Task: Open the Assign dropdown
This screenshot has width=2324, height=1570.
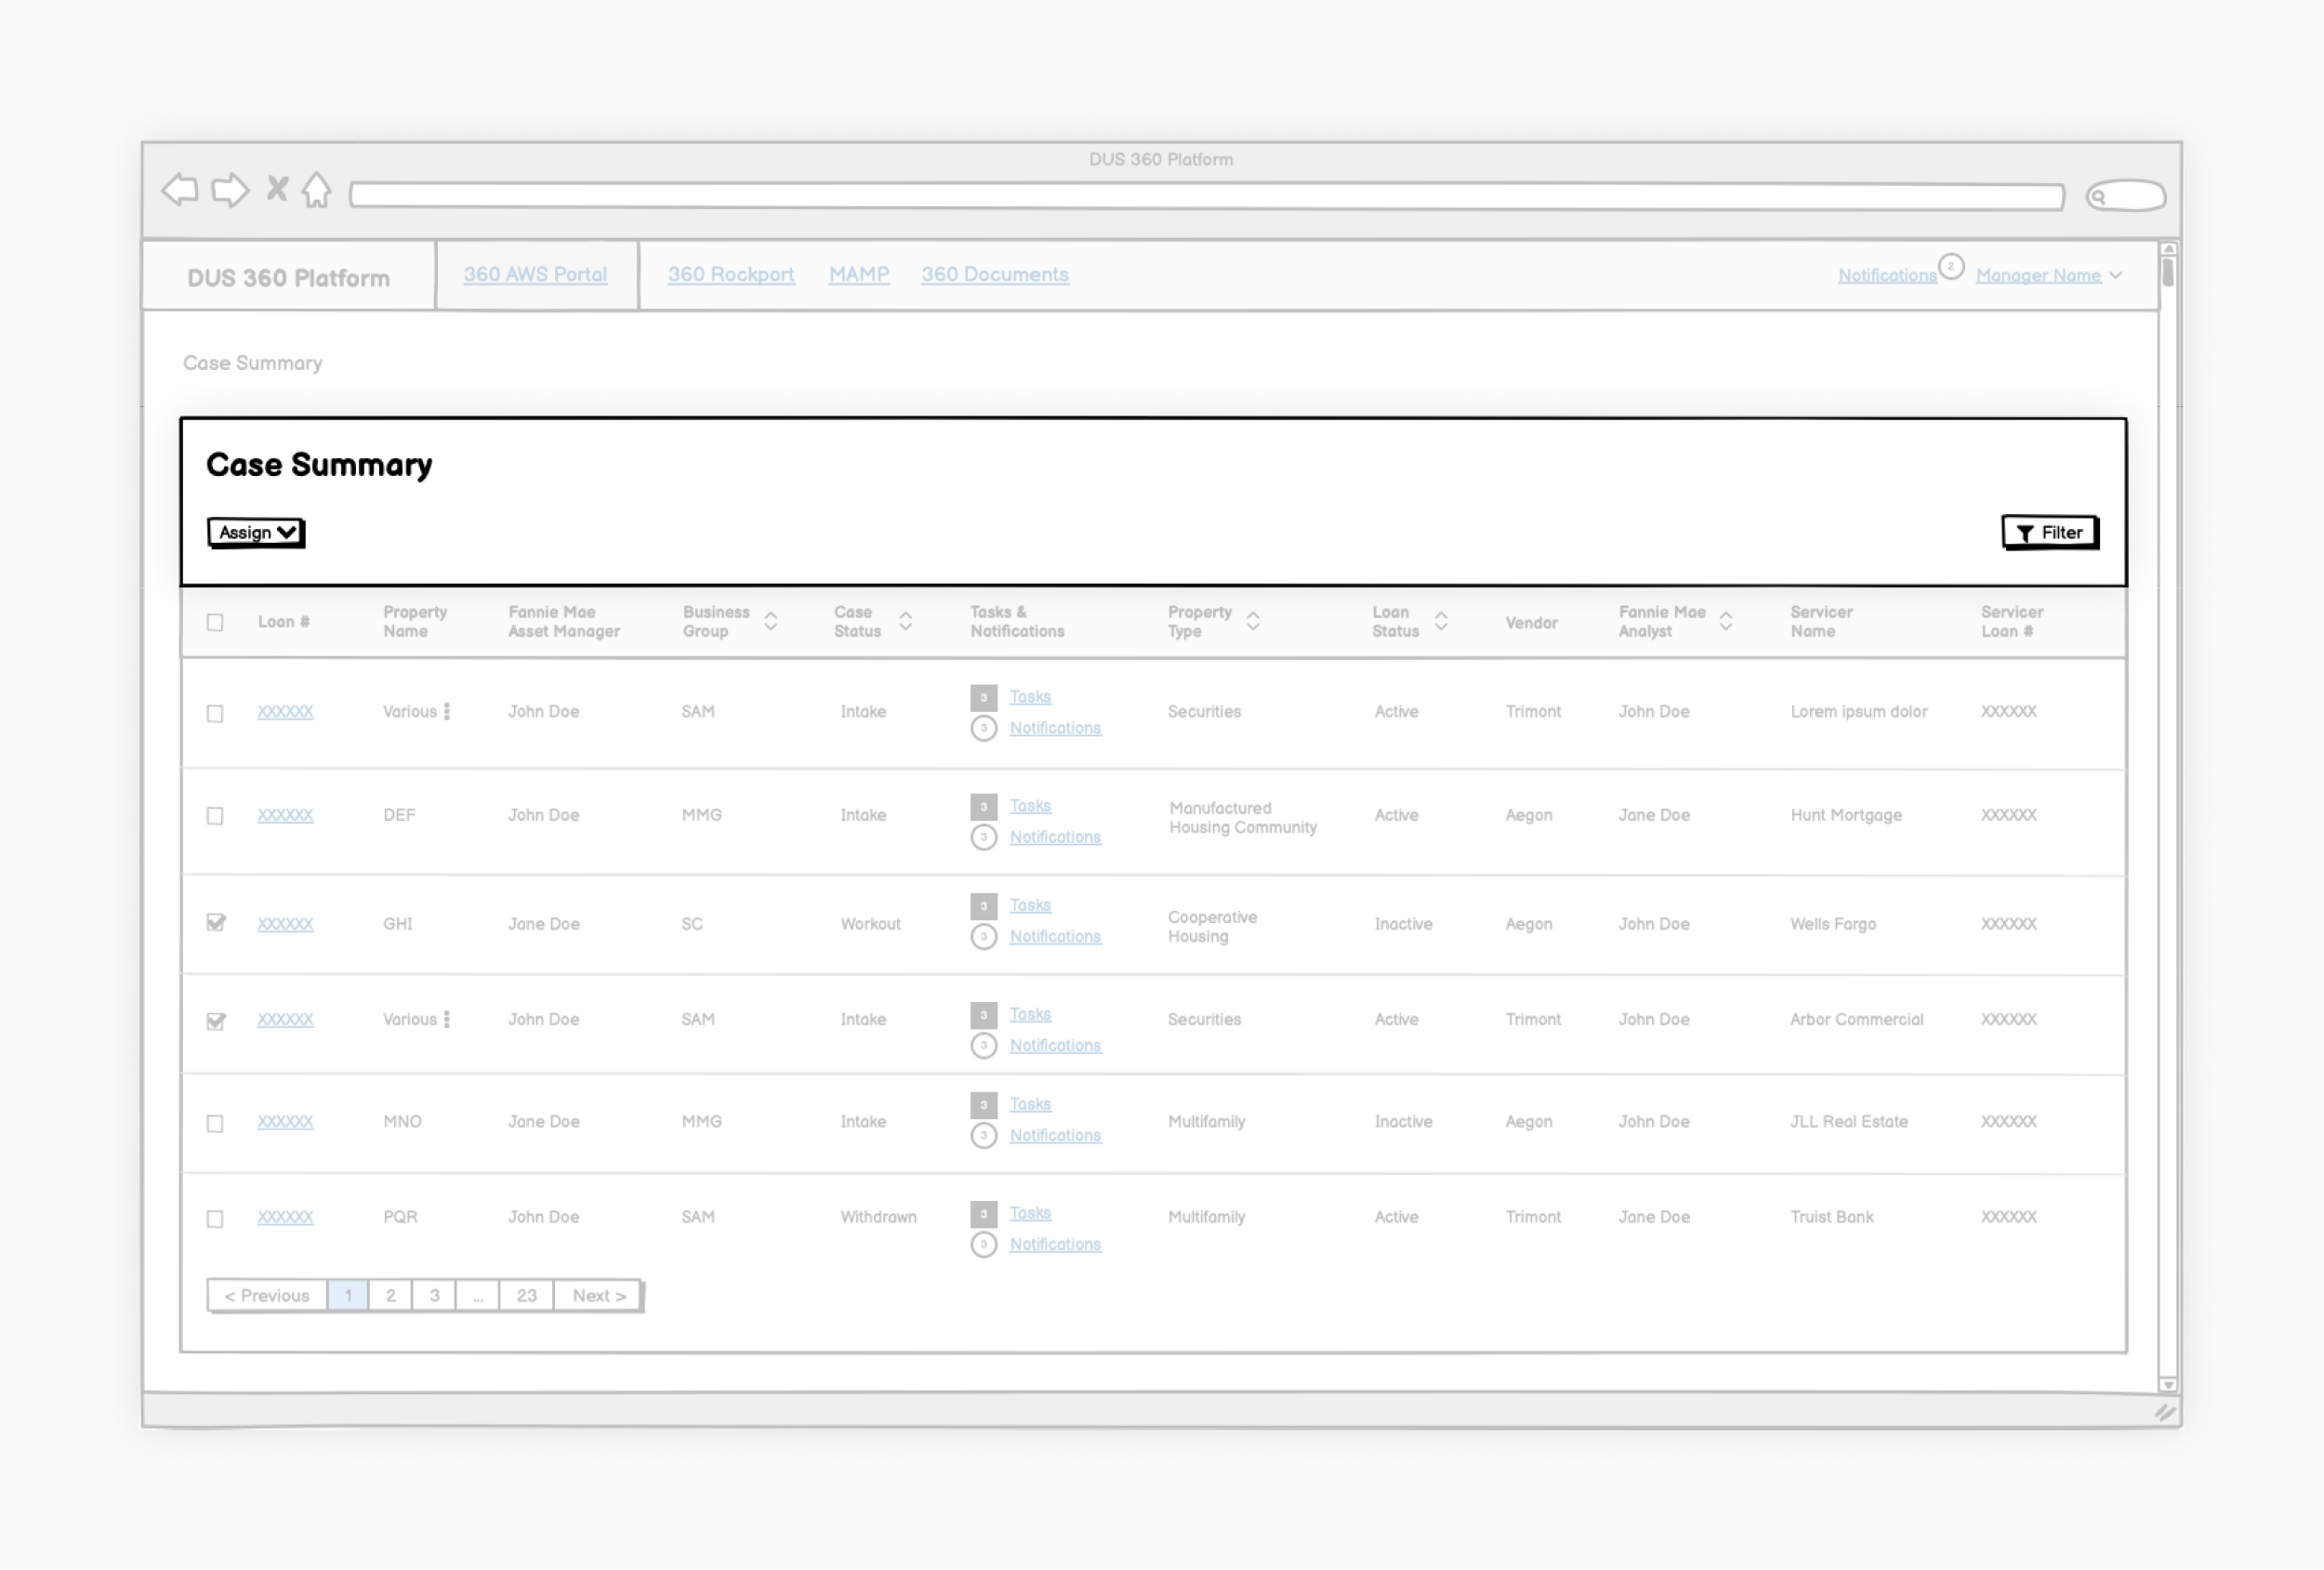Action: point(256,532)
